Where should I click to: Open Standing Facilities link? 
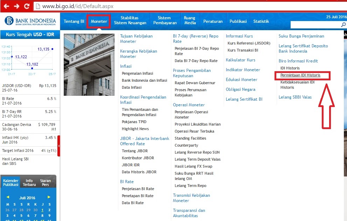pos(190,138)
